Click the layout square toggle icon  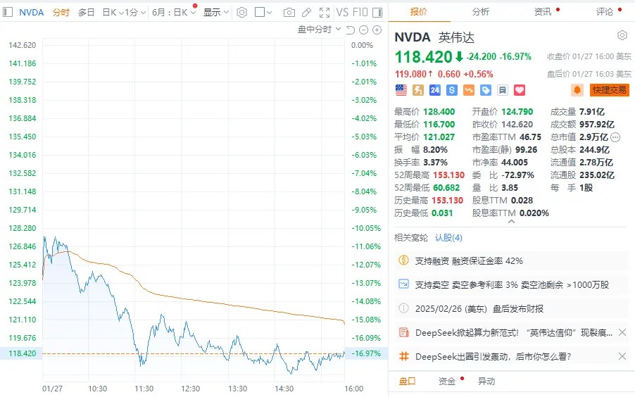[260, 13]
